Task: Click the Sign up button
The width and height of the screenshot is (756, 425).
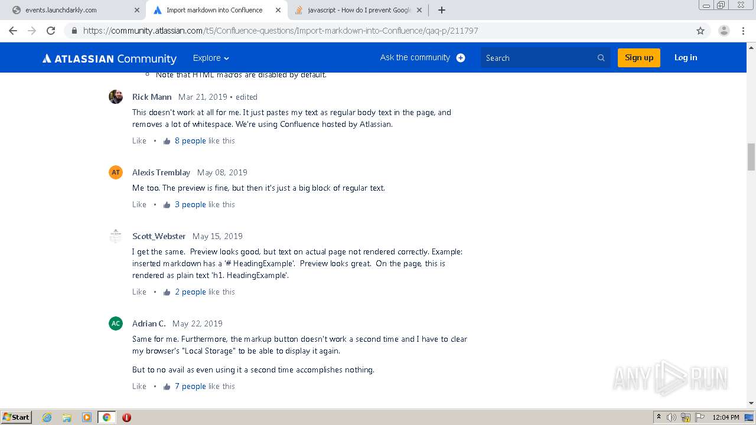Action: [639, 57]
